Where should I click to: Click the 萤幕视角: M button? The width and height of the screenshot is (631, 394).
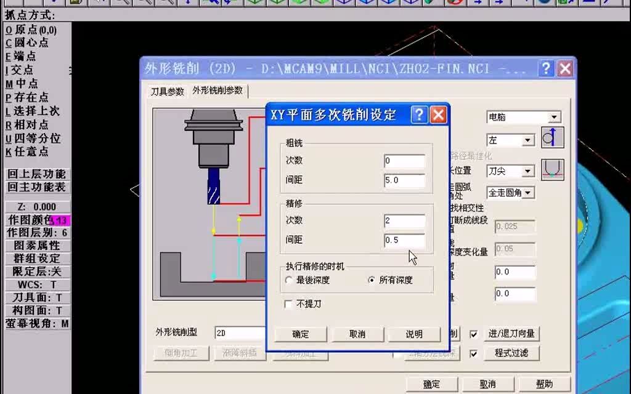coord(37,324)
